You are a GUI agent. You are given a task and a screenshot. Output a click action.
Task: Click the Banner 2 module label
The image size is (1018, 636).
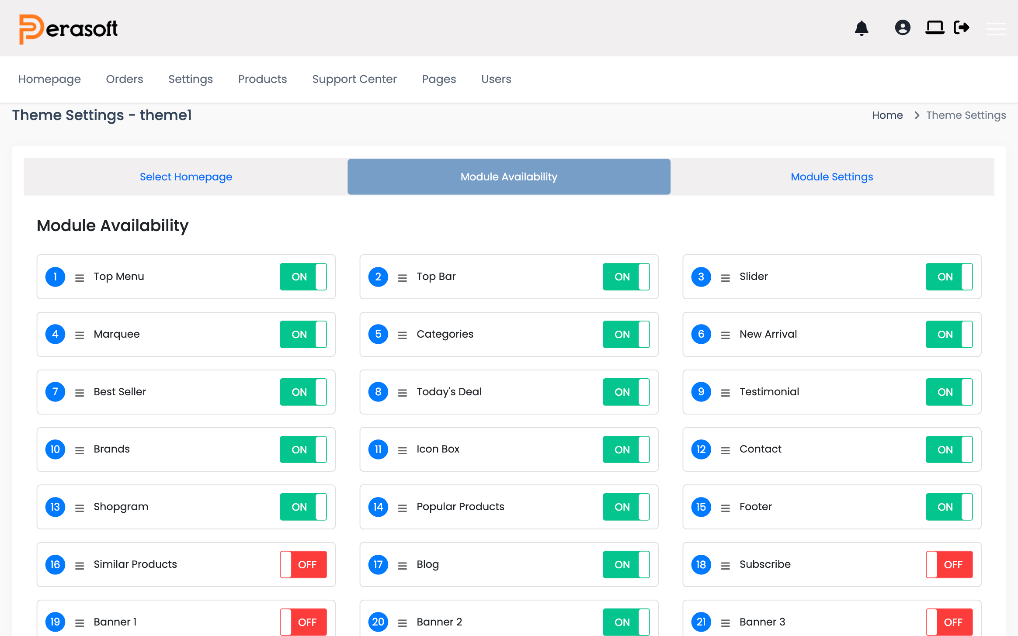pos(439,622)
